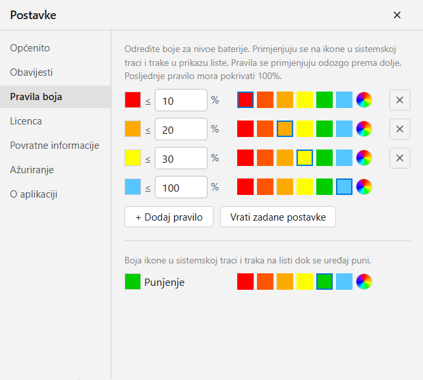
Task: Pick dark orange swatch for 30% rule
Action: (265, 158)
